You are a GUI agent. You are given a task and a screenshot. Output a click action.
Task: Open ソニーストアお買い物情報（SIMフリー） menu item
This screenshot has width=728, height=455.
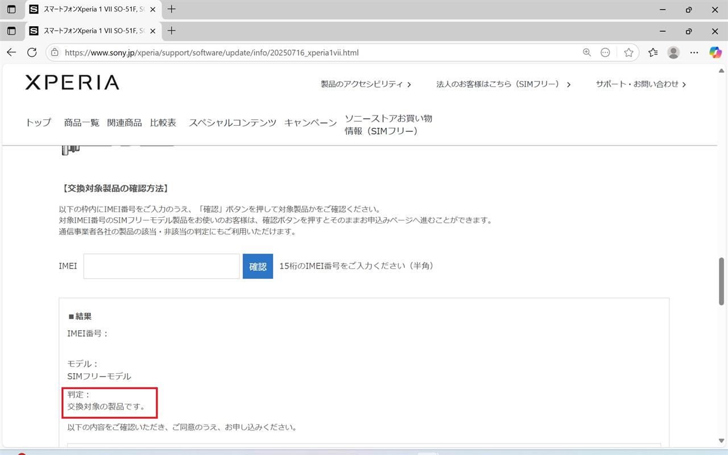[388, 125]
